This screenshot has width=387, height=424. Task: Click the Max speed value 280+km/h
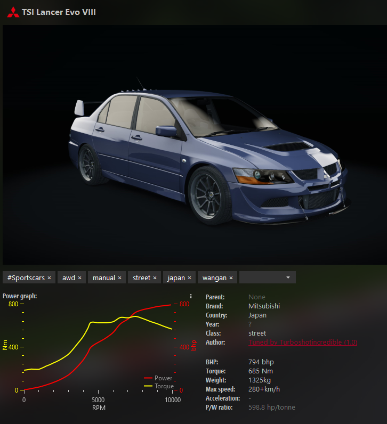pyautogui.click(x=264, y=389)
